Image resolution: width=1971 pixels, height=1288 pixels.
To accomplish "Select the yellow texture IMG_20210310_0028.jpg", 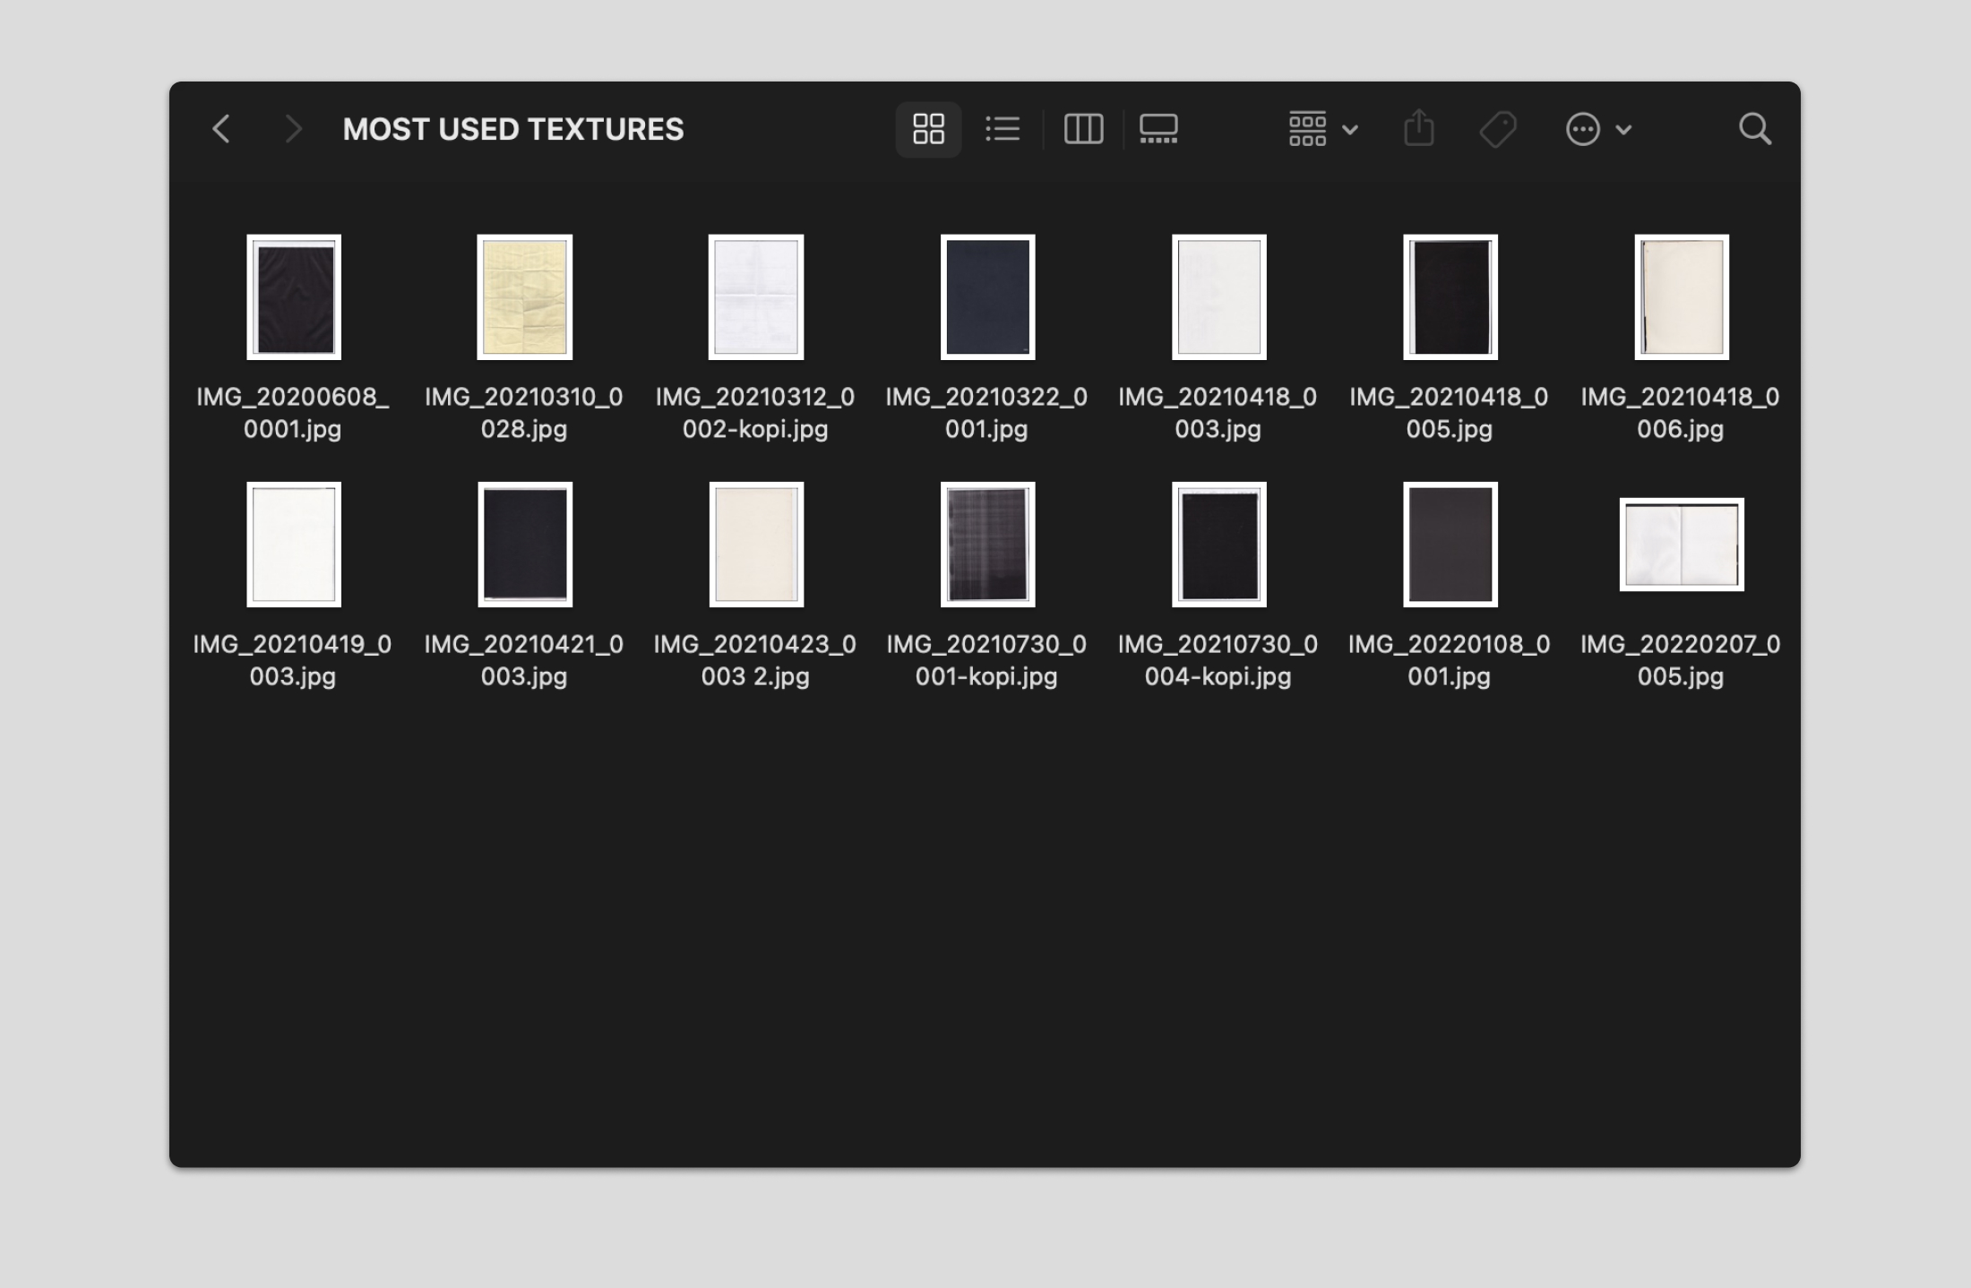I will click(526, 296).
